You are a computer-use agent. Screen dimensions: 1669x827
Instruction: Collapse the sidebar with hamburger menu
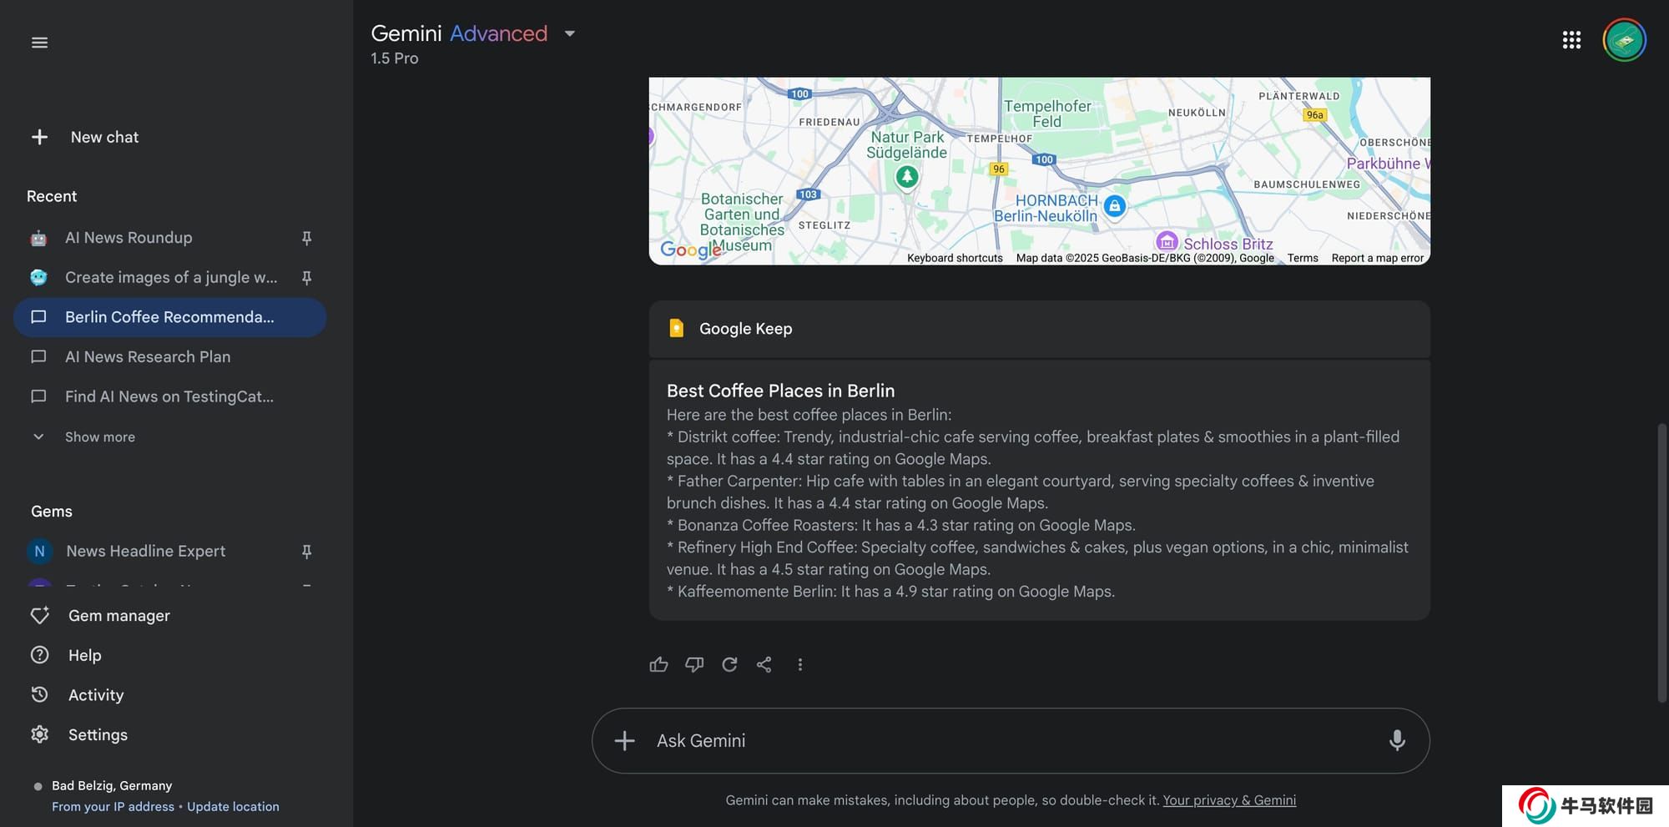pyautogui.click(x=39, y=43)
